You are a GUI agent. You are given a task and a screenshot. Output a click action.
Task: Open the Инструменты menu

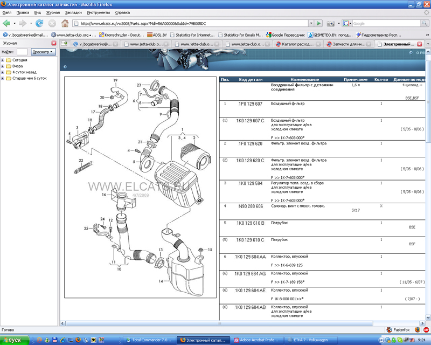pyautogui.click(x=99, y=12)
